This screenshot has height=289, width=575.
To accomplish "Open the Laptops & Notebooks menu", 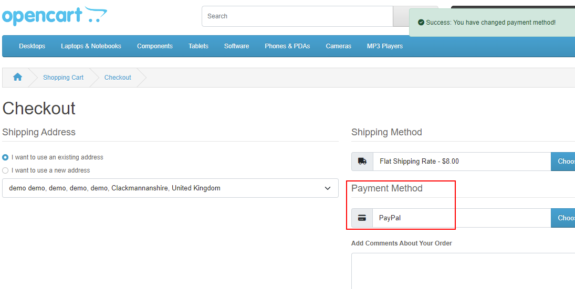I will pos(91,46).
